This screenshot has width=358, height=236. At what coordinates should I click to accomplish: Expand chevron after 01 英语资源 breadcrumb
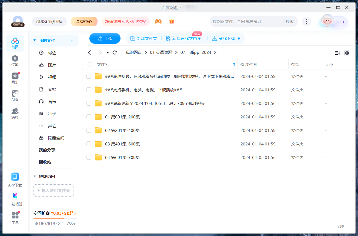tap(176, 52)
